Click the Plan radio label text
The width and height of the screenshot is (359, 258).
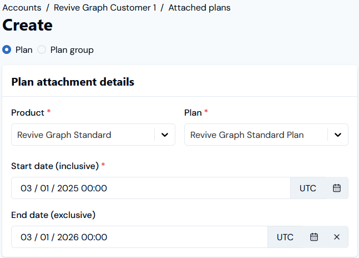(24, 50)
